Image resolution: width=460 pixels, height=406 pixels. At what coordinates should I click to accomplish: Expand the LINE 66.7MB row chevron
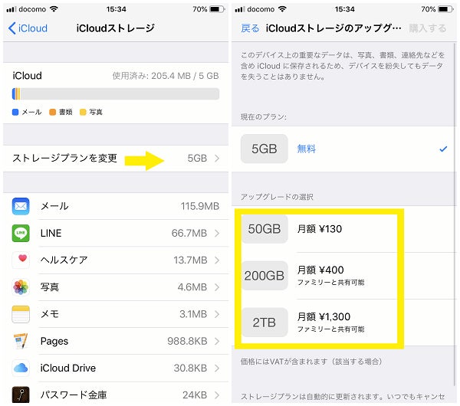coord(217,234)
